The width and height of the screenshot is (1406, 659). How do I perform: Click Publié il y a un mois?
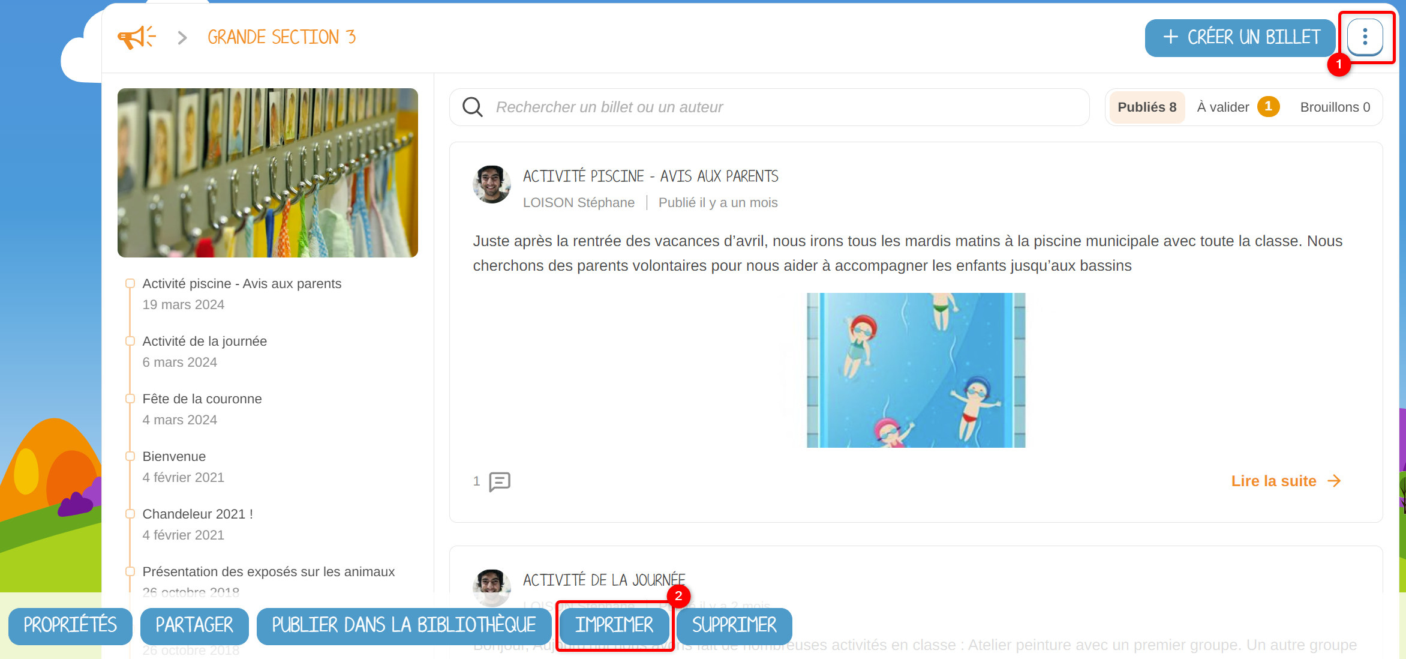718,203
